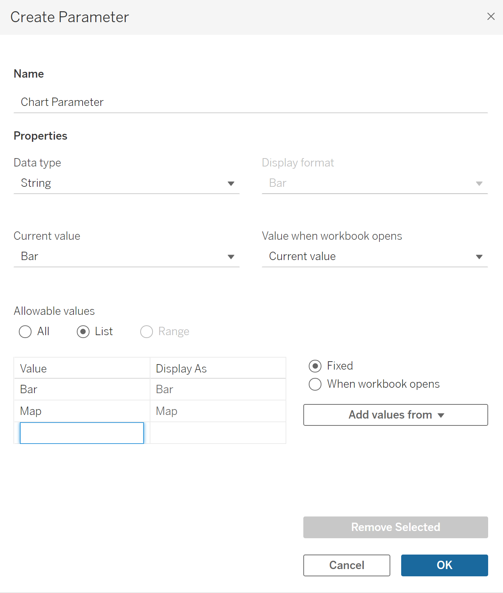
Task: Open the Value when workbook opens dropdown
Action: (x=374, y=256)
